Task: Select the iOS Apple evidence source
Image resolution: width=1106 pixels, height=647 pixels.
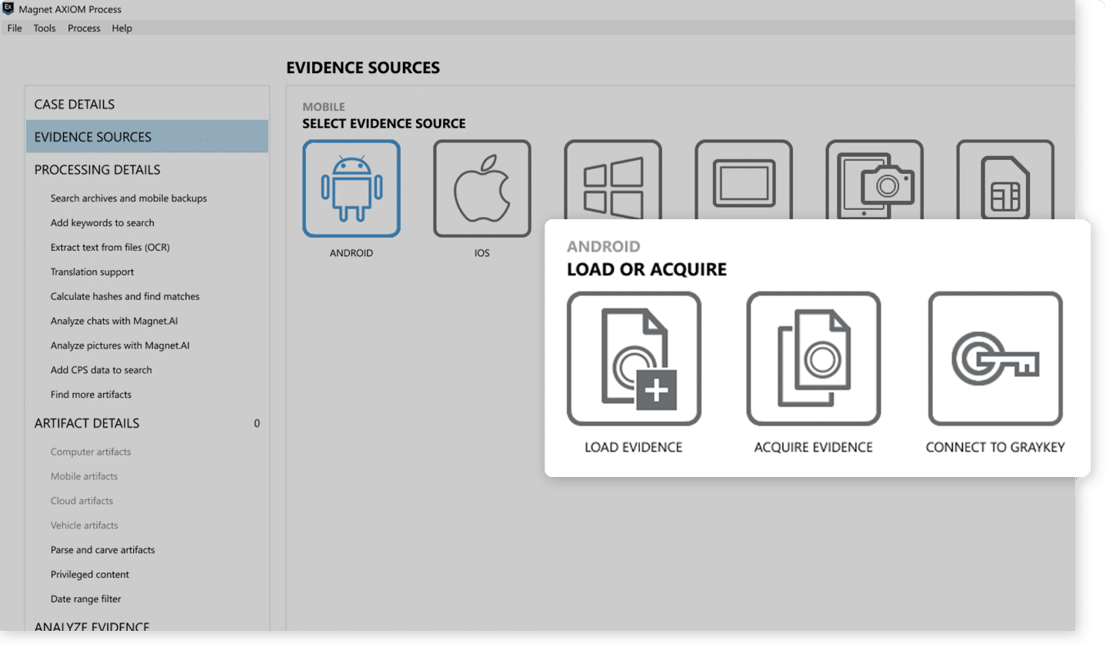Action: [x=482, y=188]
